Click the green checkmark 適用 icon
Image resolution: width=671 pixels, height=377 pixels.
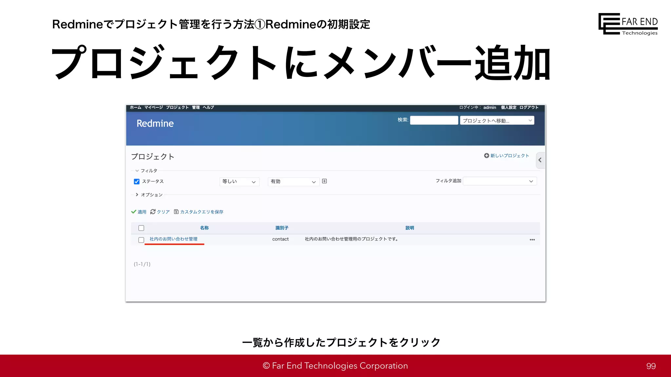coord(134,212)
